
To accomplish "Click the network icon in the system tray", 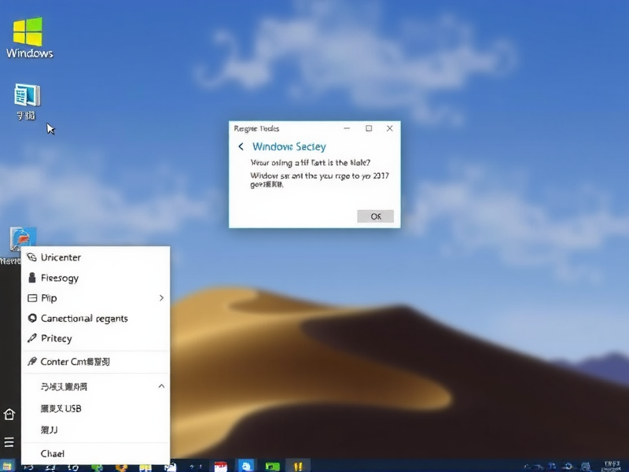I will click(550, 465).
